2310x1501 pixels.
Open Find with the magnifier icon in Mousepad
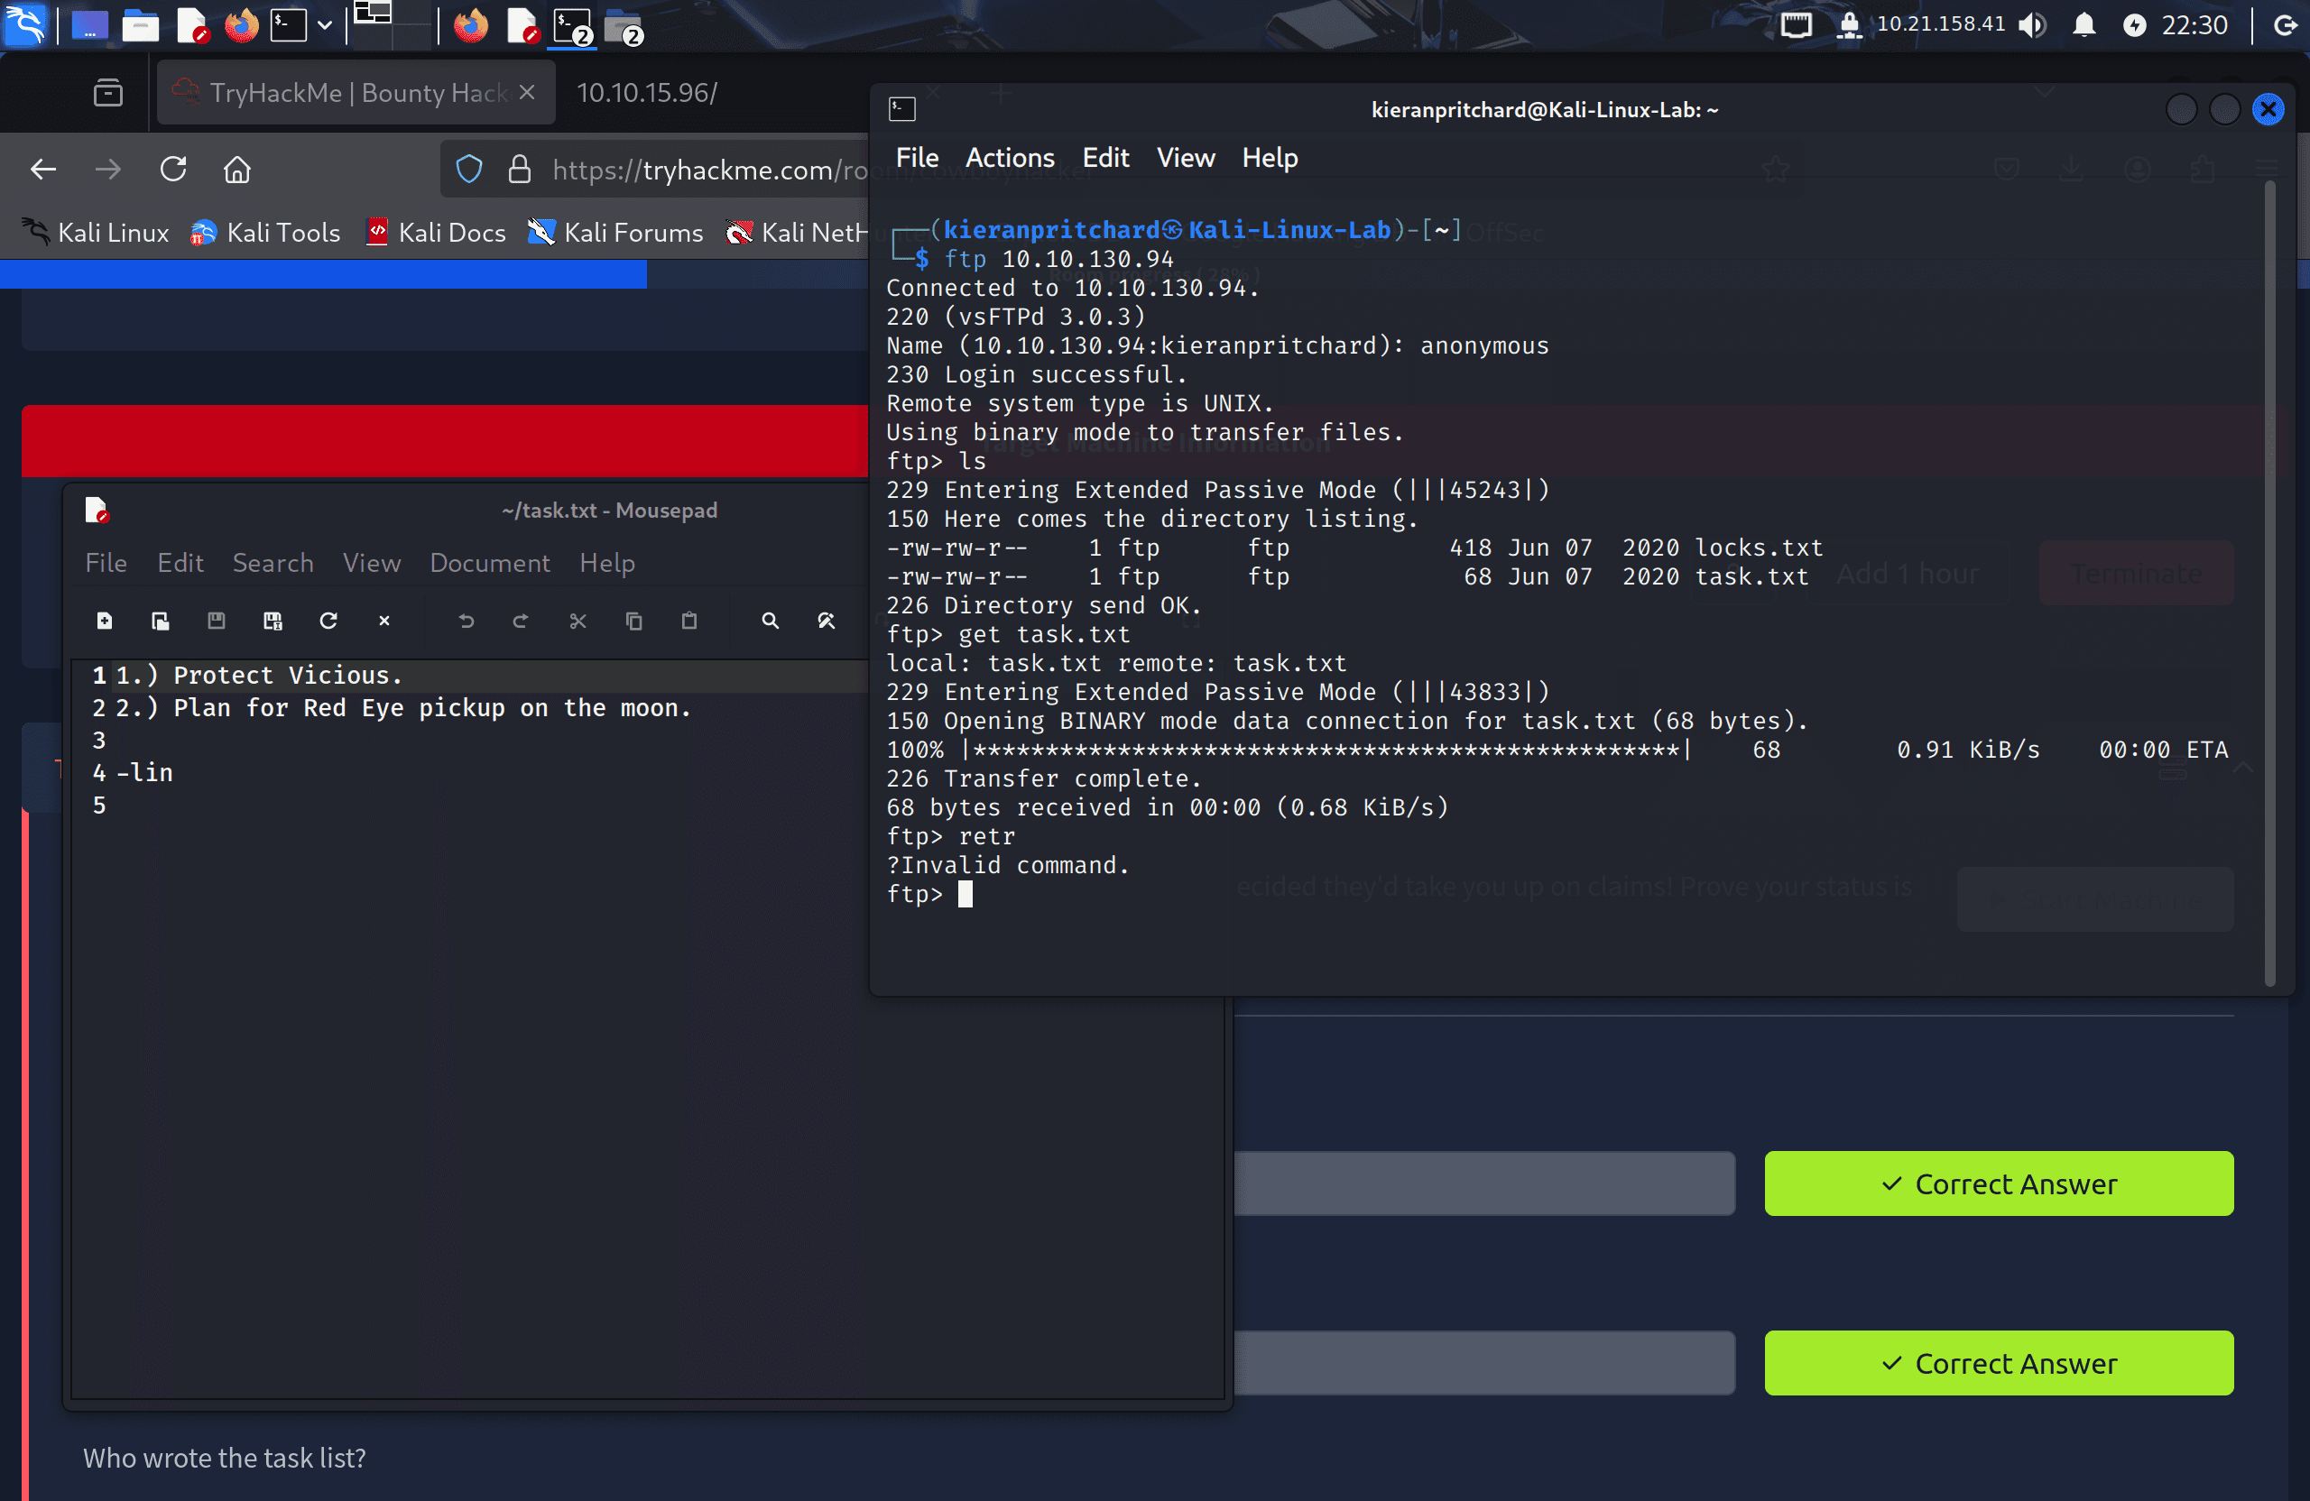click(771, 621)
